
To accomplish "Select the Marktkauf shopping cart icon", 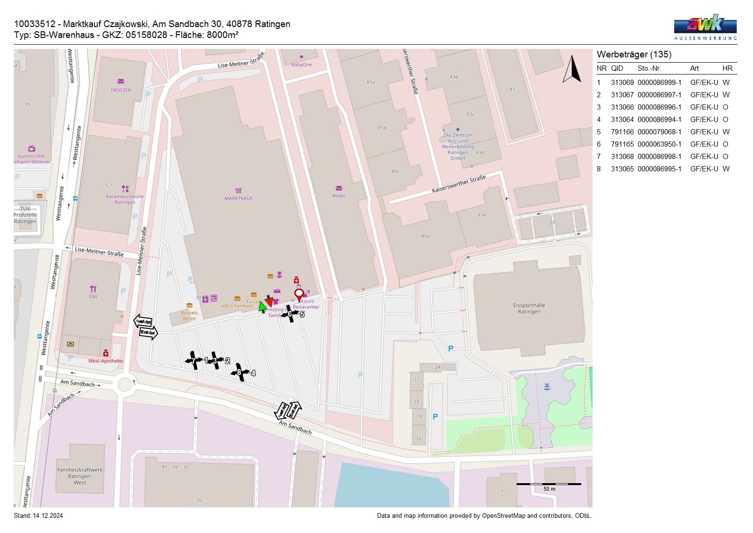I will coord(239,191).
